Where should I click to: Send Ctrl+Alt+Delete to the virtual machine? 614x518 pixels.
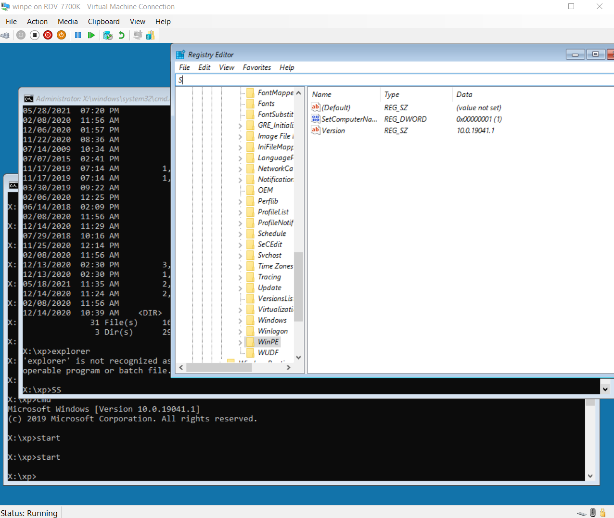pyautogui.click(x=5, y=35)
